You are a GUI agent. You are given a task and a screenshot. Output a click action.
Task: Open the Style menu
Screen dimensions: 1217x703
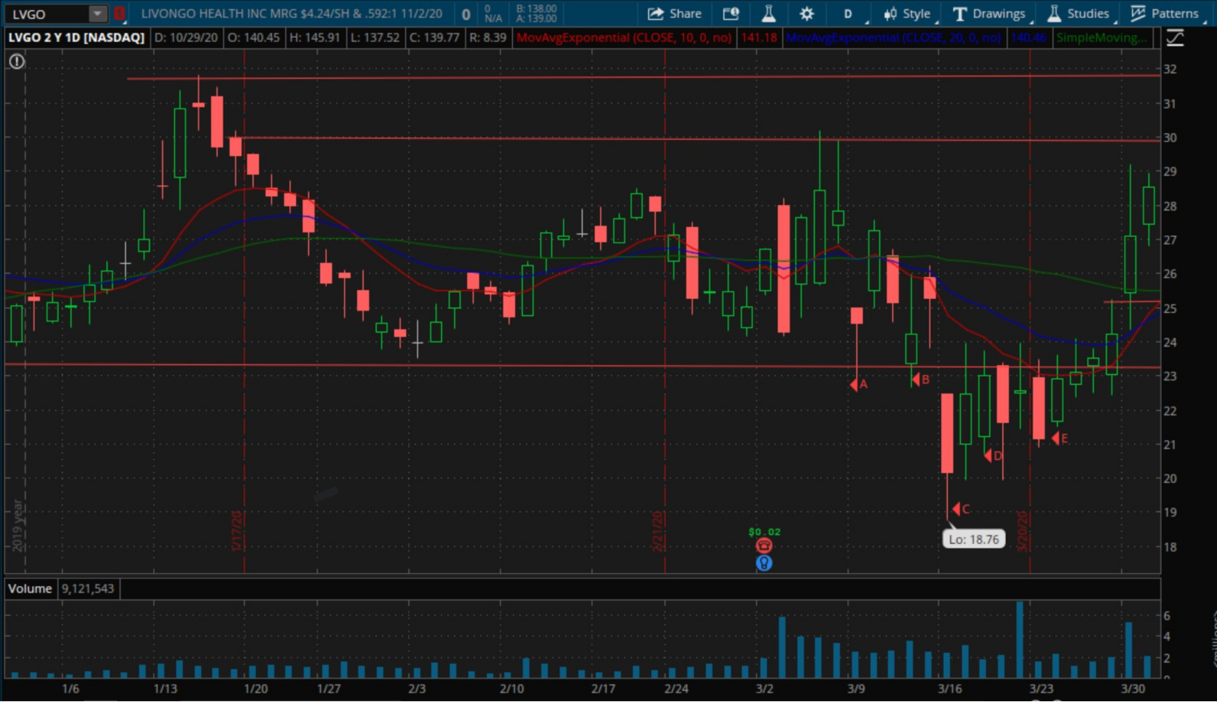[909, 14]
